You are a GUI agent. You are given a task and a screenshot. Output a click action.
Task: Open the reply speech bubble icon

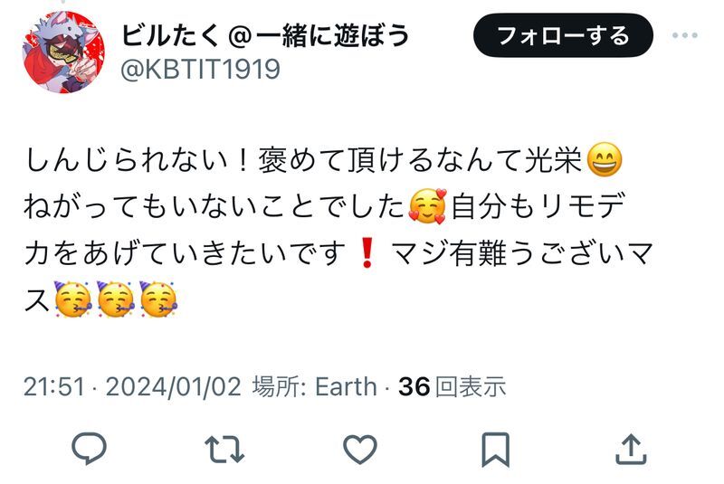point(89,448)
